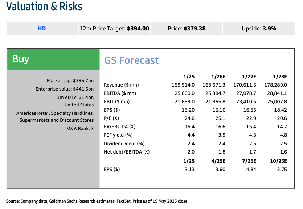
Task: Click the source footnote text
Action: (x=97, y=201)
